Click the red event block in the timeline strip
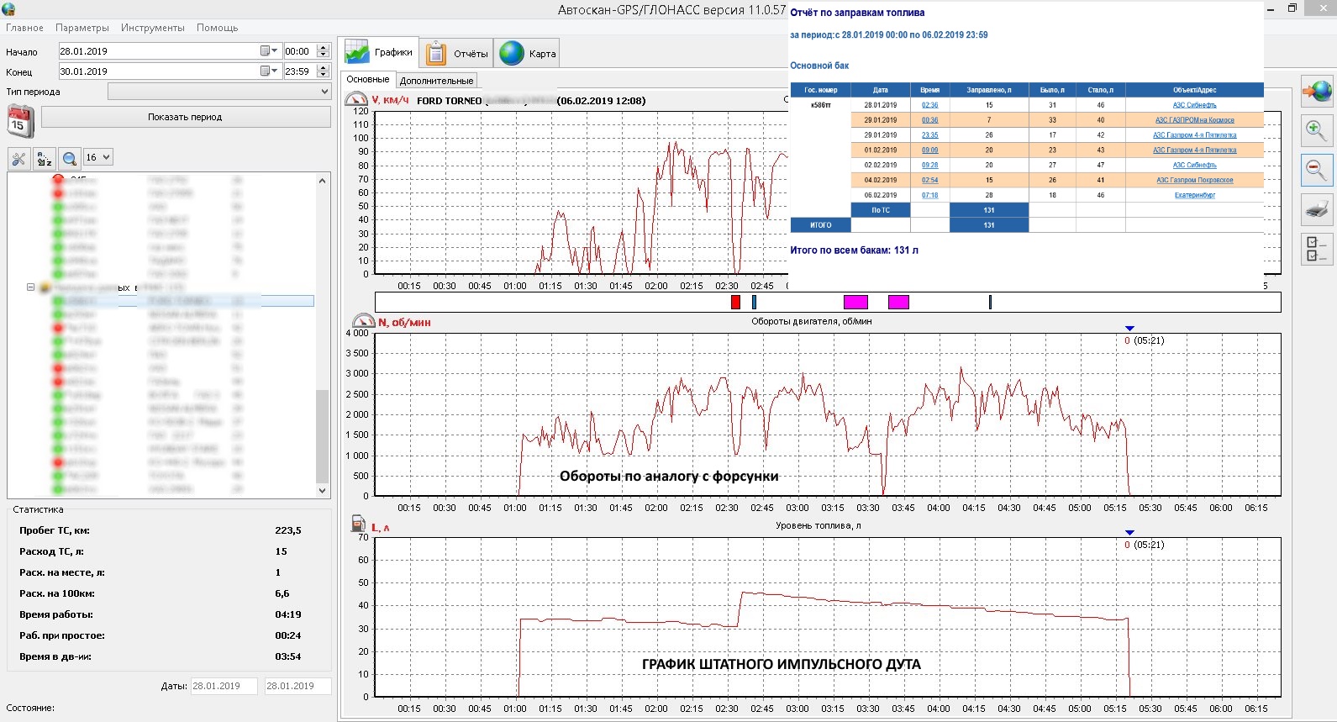 click(x=735, y=302)
